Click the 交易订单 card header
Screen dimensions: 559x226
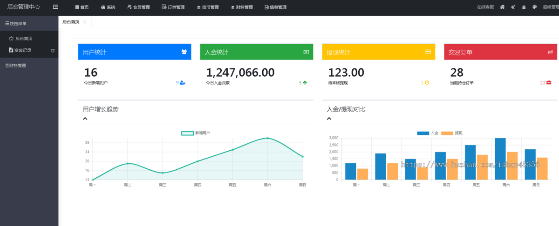501,52
